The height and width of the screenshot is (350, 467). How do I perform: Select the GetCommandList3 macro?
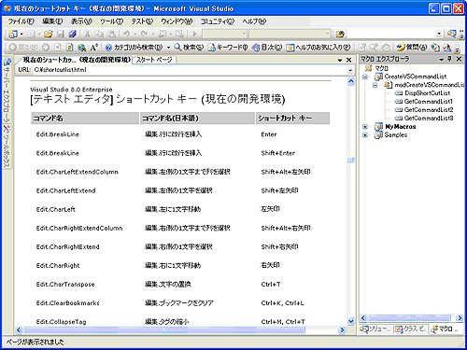pyautogui.click(x=424, y=119)
